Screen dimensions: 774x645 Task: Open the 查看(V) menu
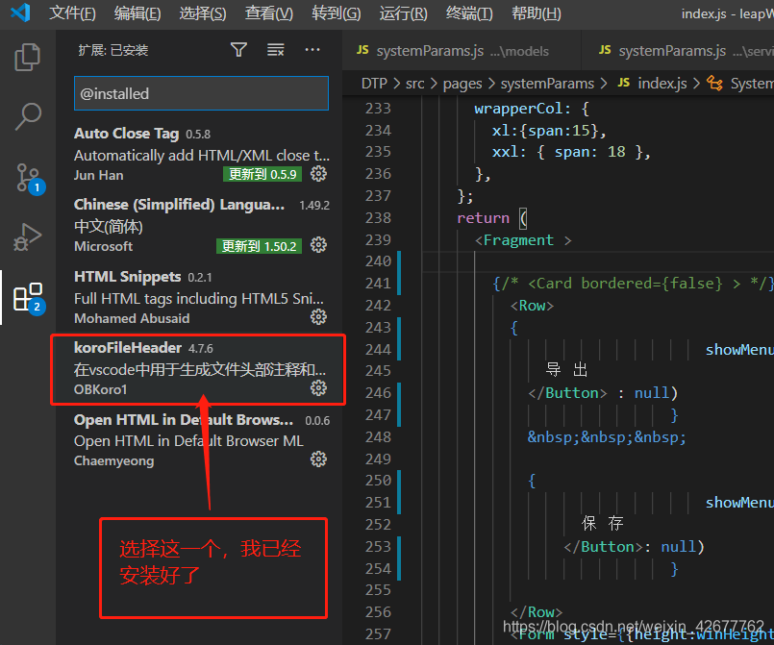(x=269, y=13)
